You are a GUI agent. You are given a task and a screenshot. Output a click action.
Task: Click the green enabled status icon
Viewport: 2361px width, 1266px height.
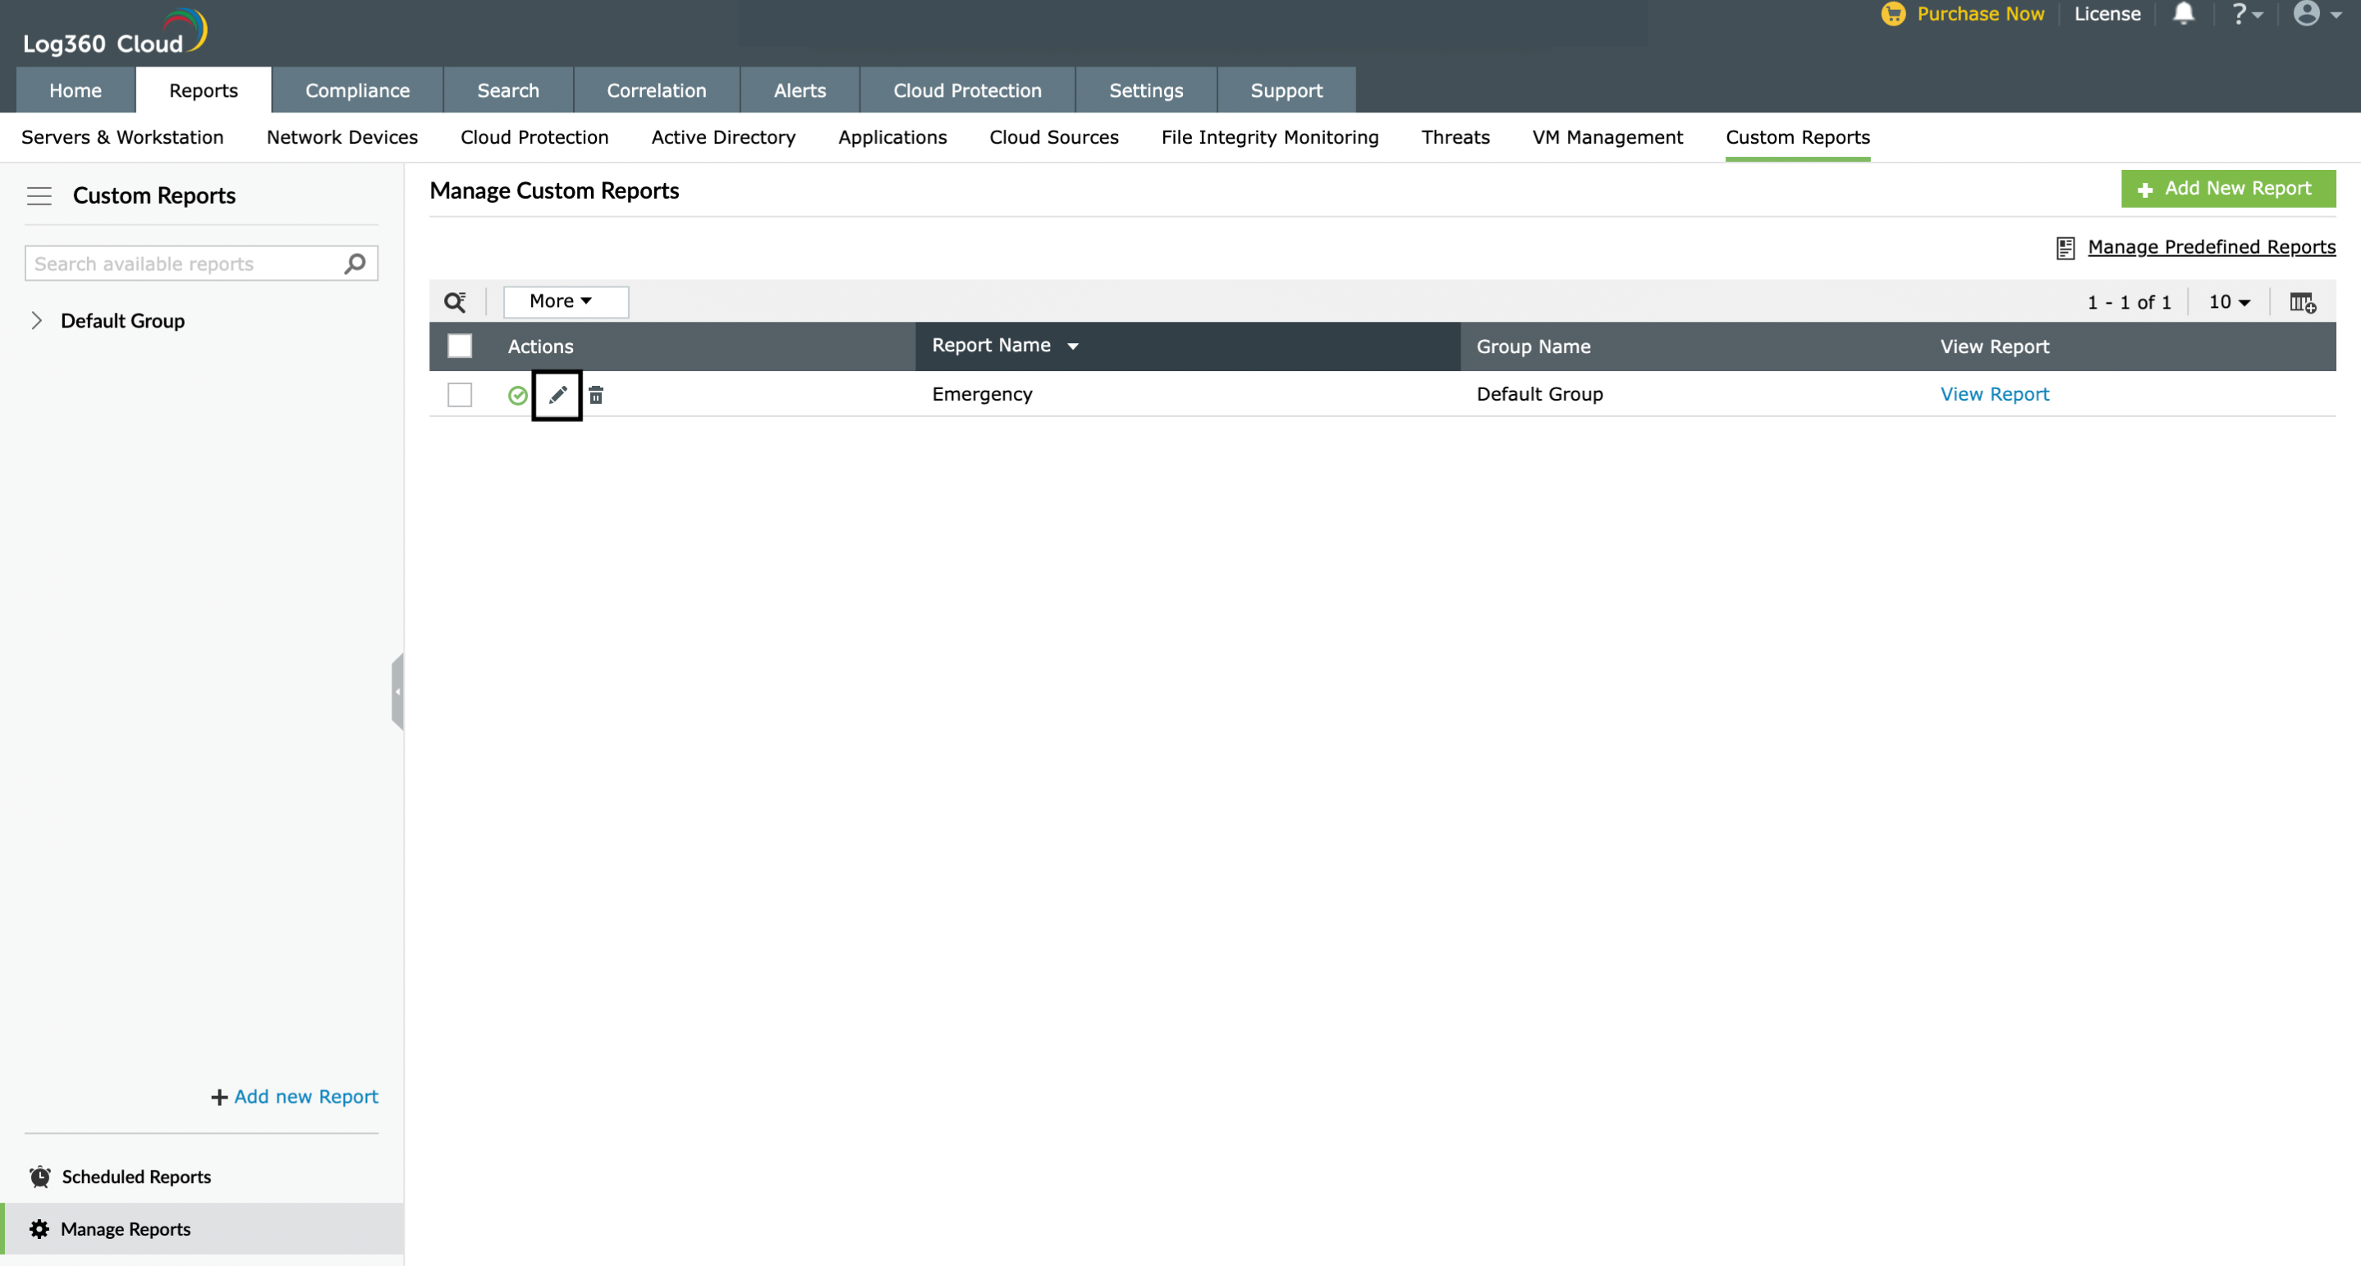point(517,395)
